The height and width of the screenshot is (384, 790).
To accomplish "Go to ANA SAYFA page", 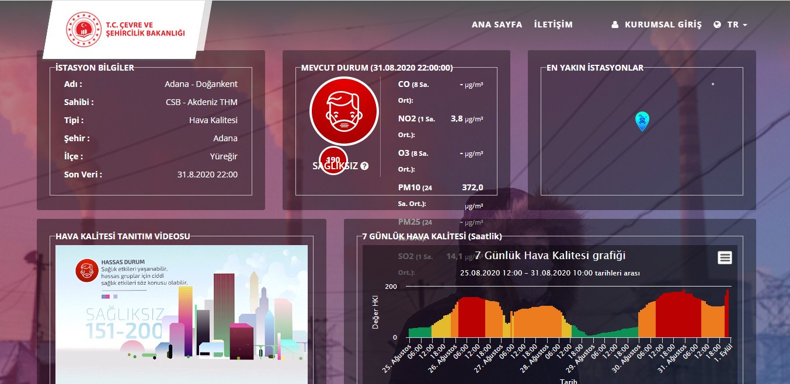I will coord(496,25).
